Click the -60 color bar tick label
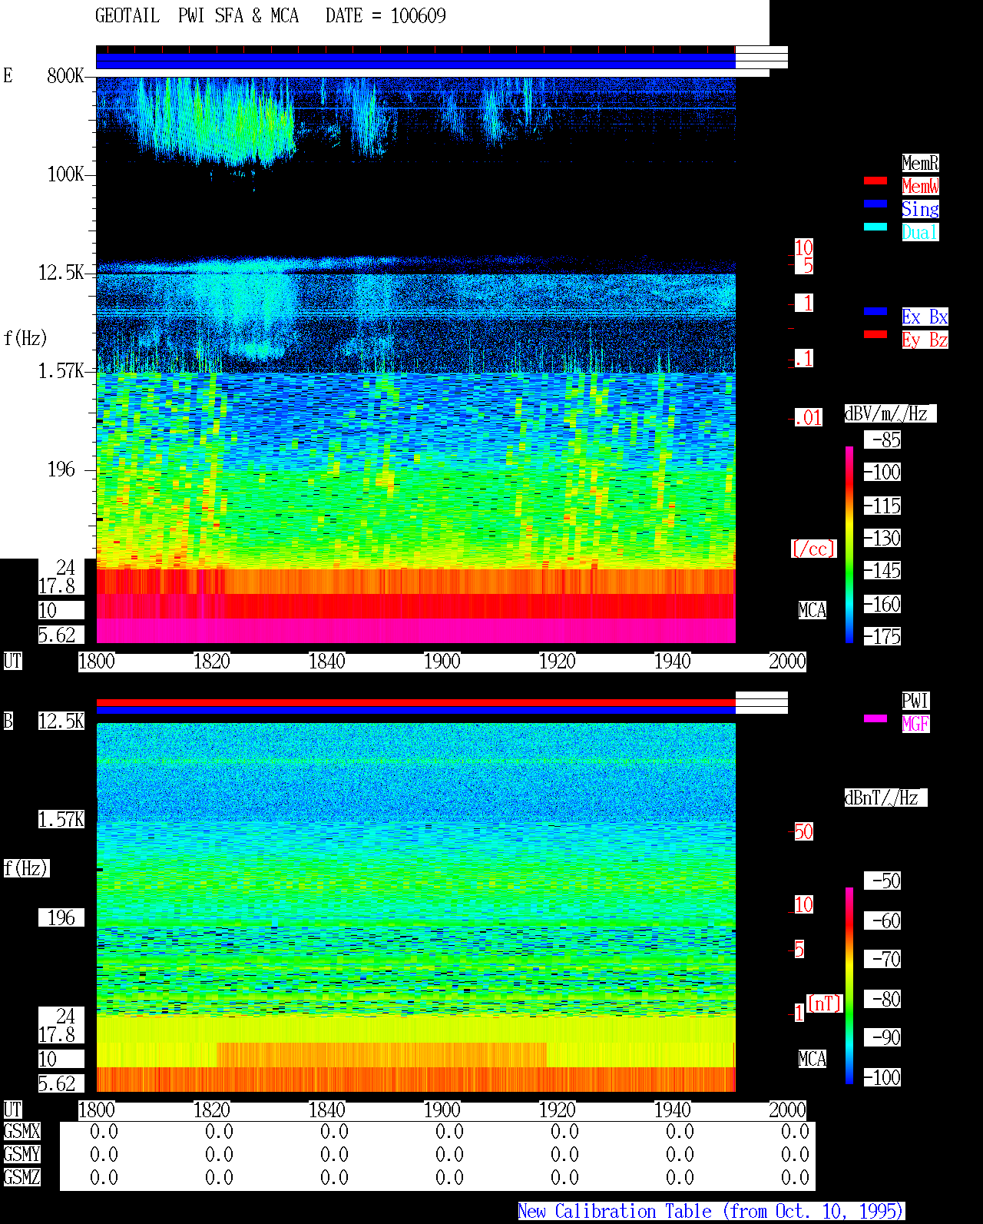The height and width of the screenshot is (1224, 983). tap(882, 920)
